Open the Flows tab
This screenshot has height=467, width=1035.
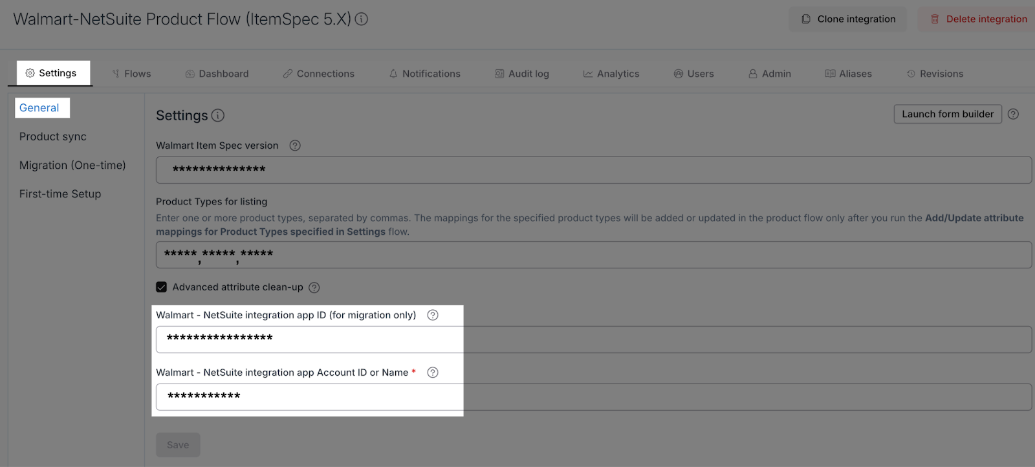(131, 74)
